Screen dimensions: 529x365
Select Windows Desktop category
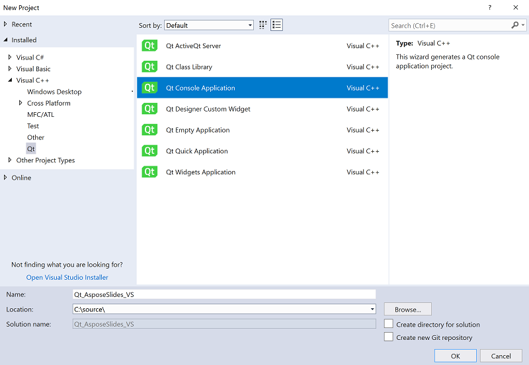click(x=54, y=92)
